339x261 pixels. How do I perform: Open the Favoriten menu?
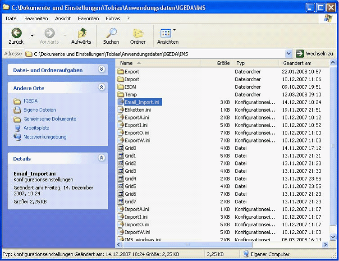88,18
